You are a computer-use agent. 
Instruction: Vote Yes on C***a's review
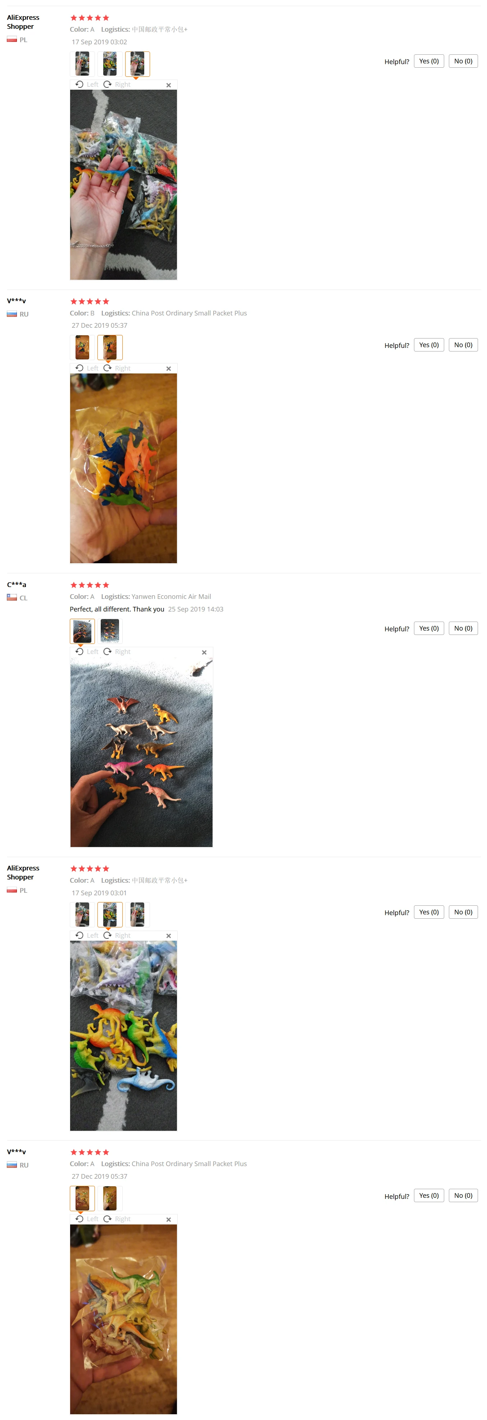pyautogui.click(x=429, y=628)
